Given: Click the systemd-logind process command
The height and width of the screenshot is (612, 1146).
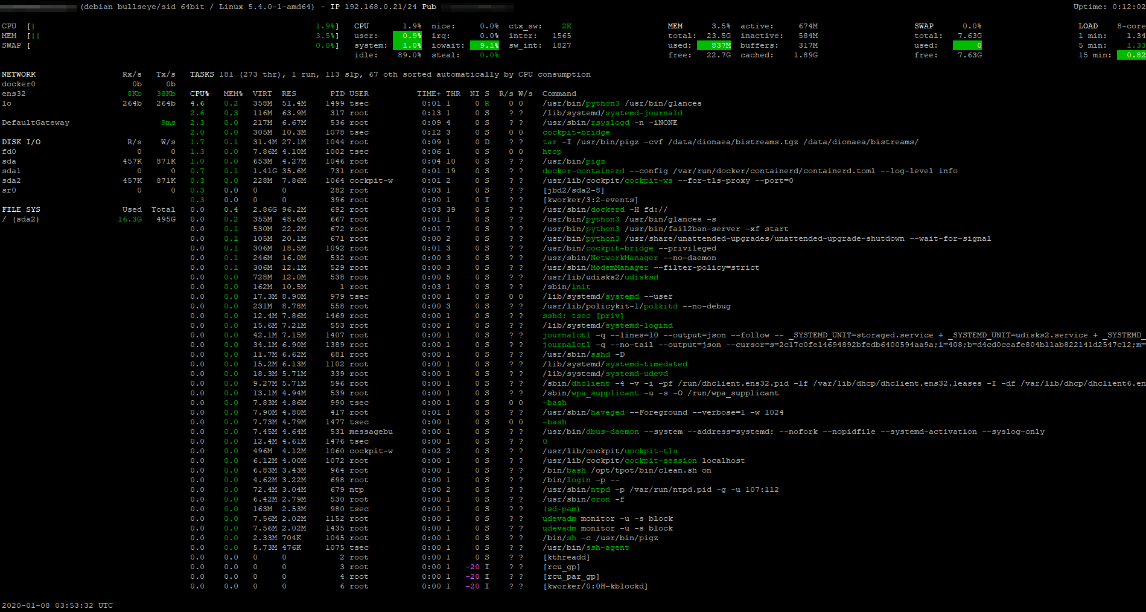Looking at the screenshot, I should pos(608,325).
